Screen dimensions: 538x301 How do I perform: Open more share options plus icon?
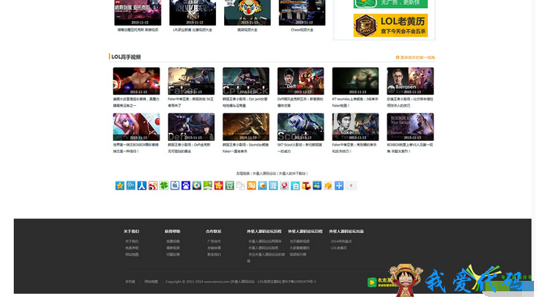[339, 186]
